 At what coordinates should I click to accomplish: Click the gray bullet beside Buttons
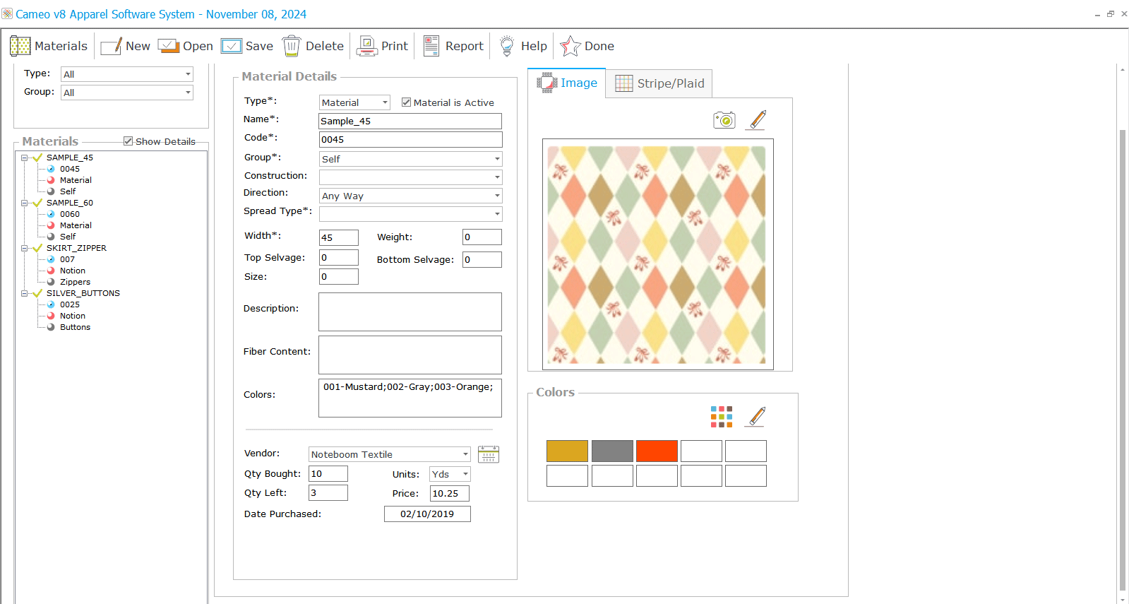(x=51, y=327)
